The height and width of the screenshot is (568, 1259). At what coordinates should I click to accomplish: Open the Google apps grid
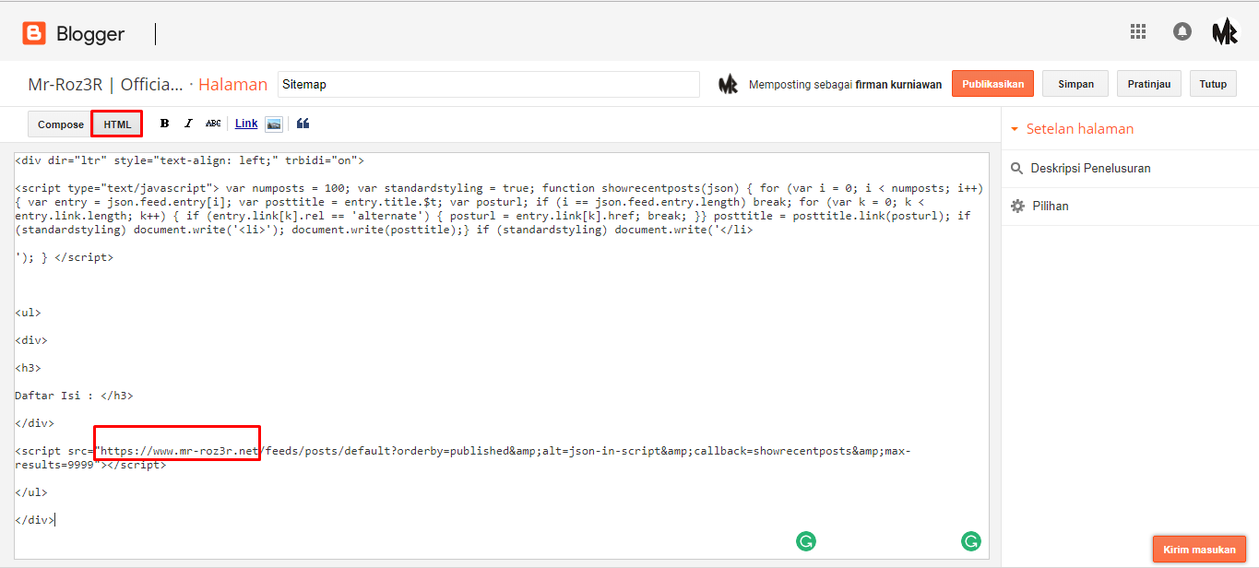[1137, 30]
